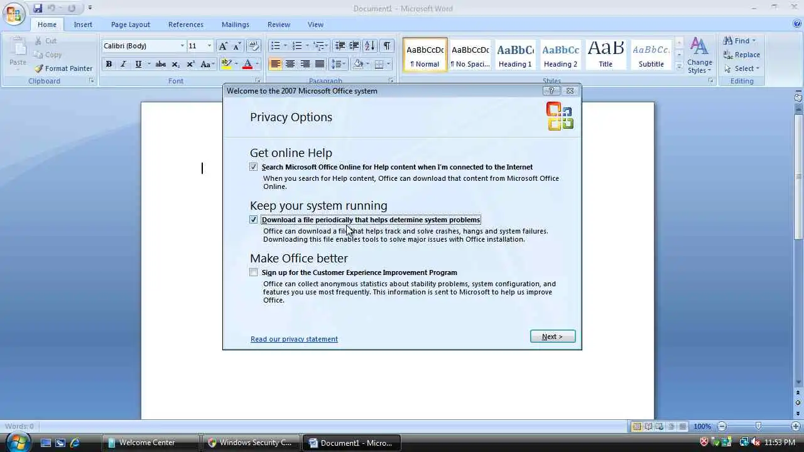Apply Subscript formatting
This screenshot has height=452, width=804.
tap(176, 64)
